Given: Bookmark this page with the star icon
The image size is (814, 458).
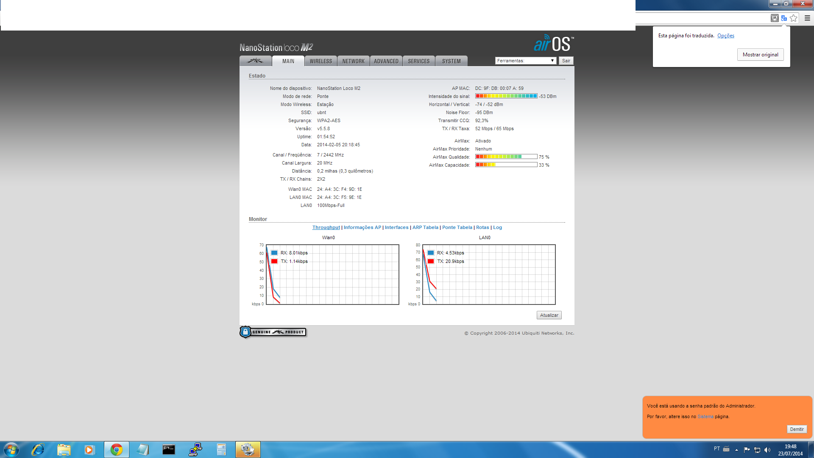Looking at the screenshot, I should (794, 18).
